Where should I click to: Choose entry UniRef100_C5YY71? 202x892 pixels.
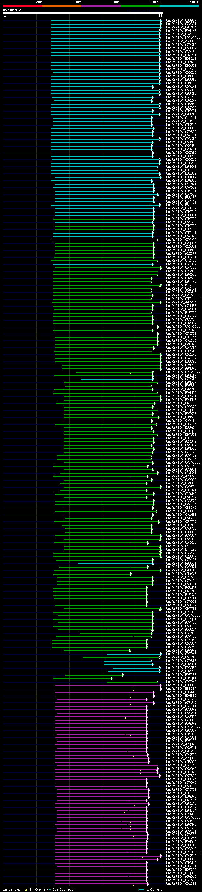(x=181, y=111)
